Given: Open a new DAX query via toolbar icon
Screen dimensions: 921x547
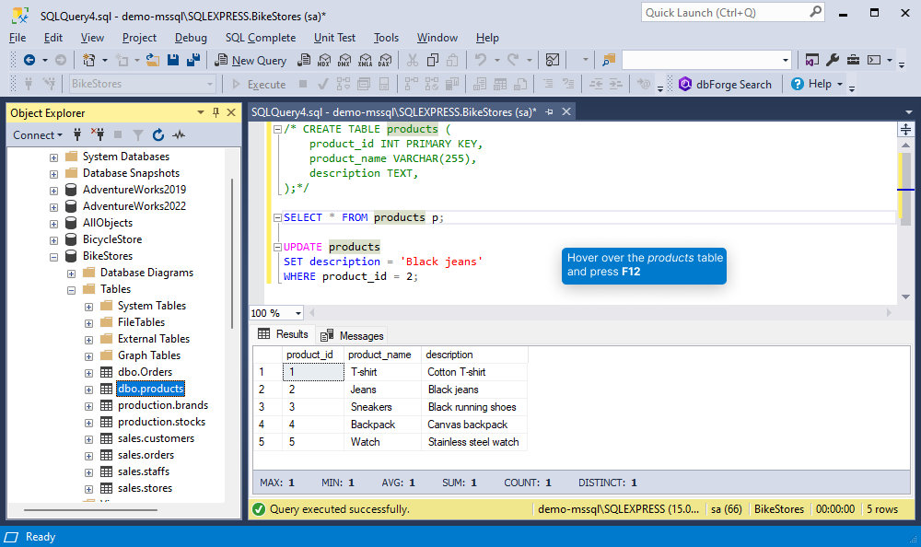Looking at the screenshot, I should click(x=387, y=59).
